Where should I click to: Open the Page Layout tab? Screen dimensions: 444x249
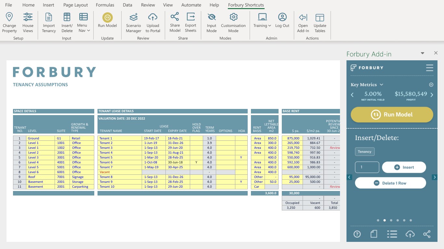tap(76, 5)
